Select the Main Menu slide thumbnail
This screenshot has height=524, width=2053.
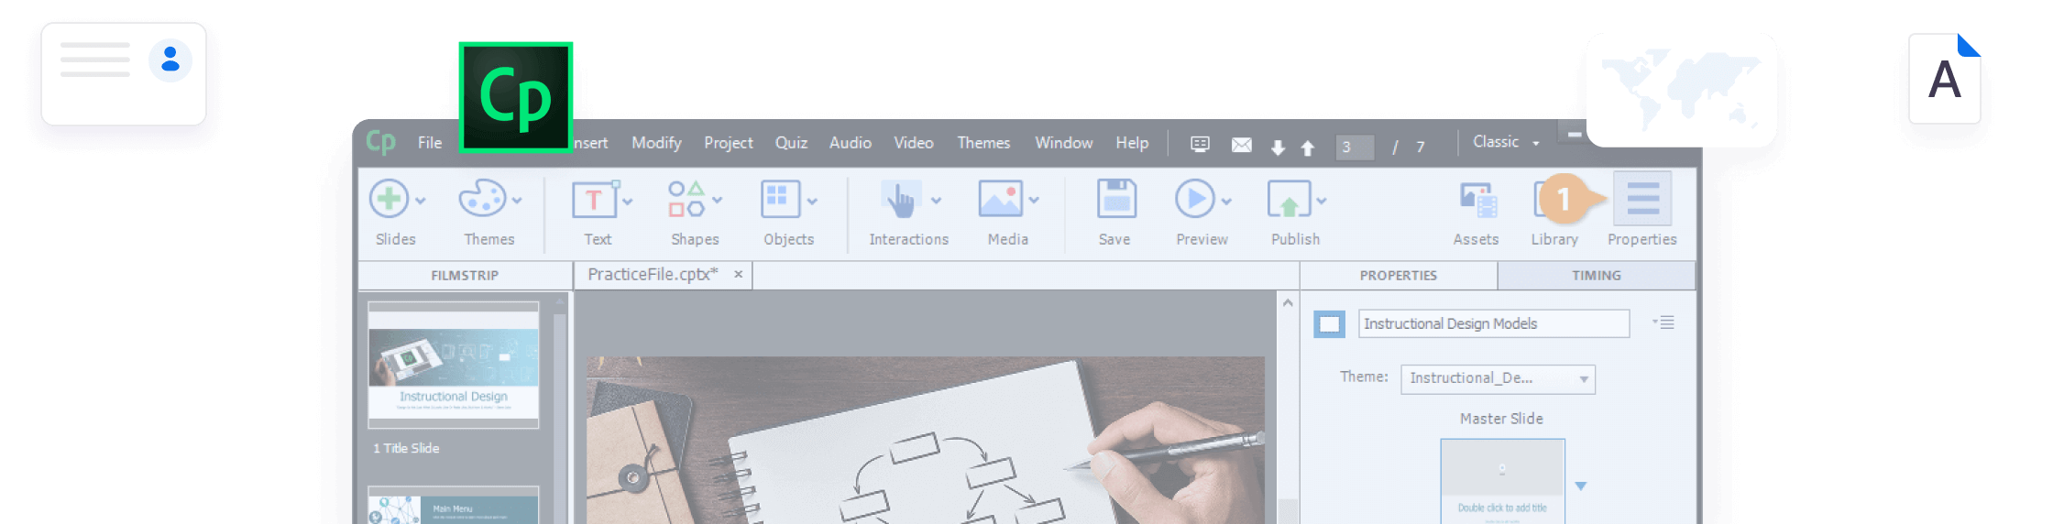(x=454, y=506)
